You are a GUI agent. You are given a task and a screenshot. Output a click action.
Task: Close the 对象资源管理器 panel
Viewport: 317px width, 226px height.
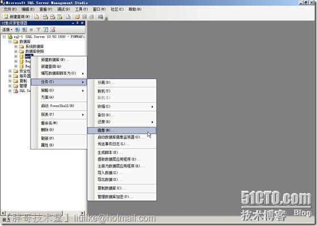click(x=82, y=23)
